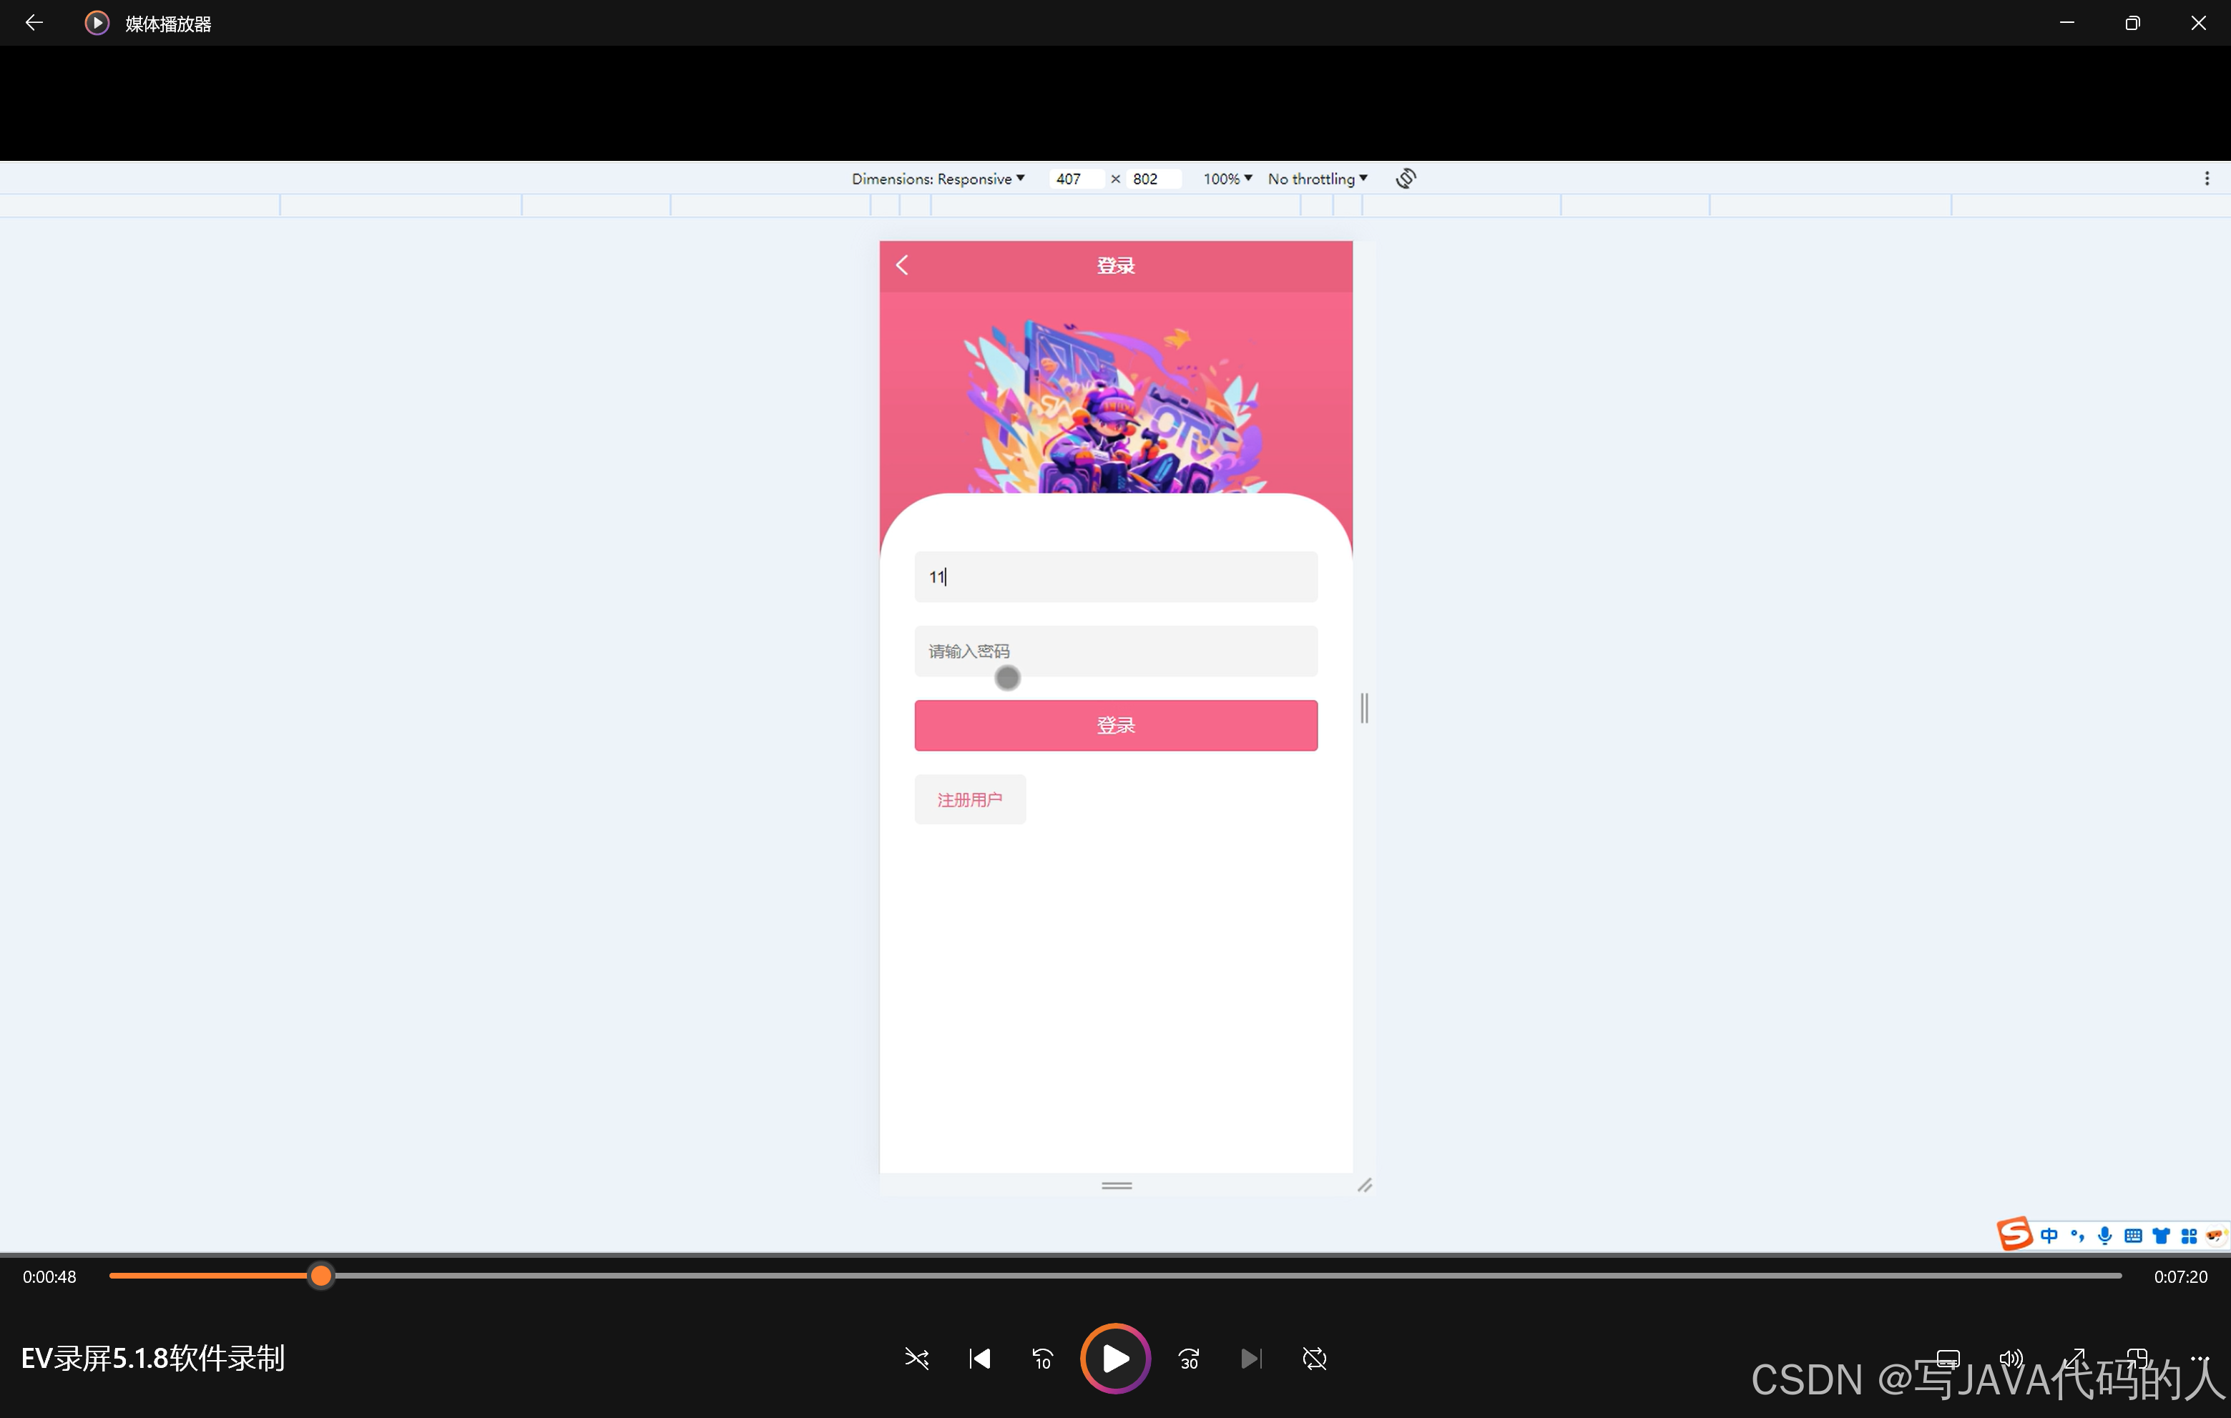The image size is (2231, 1418).
Task: Click the back chevron on login page
Action: click(x=903, y=266)
